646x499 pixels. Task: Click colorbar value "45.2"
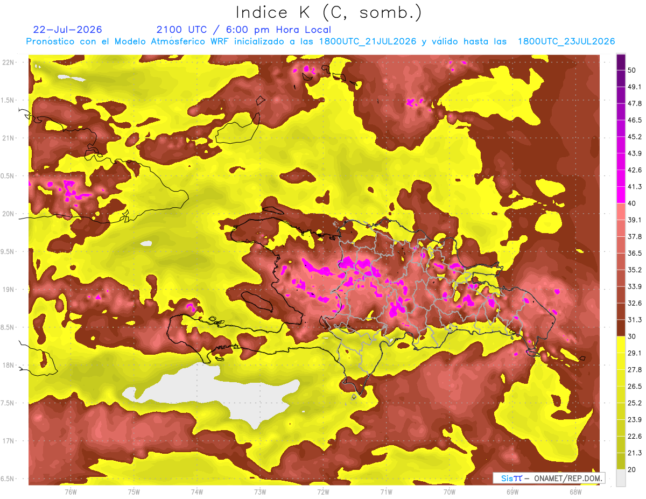635,137
